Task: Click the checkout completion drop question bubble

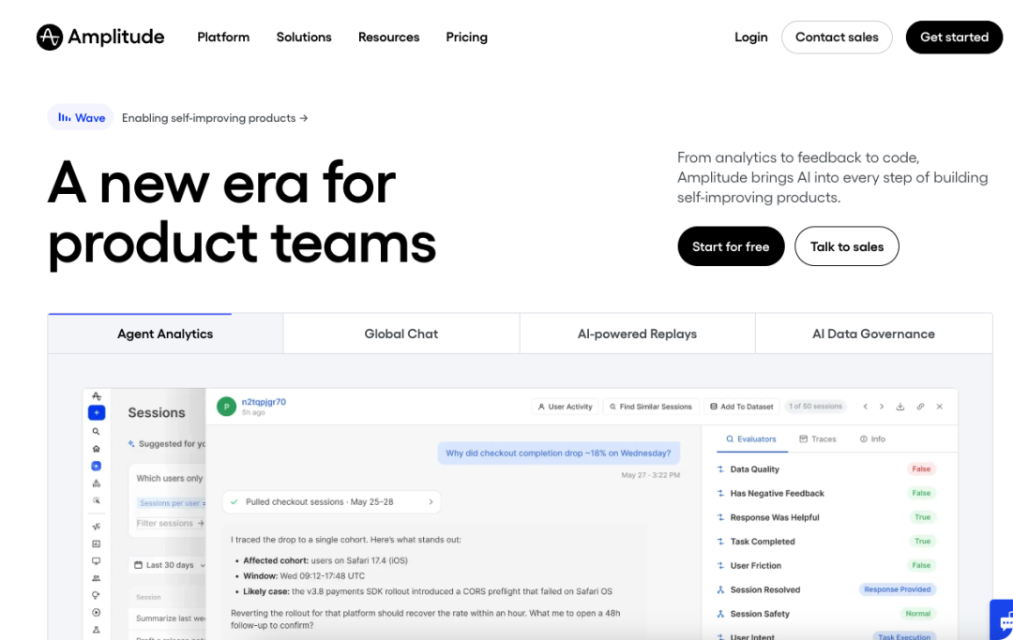Action: 558,453
